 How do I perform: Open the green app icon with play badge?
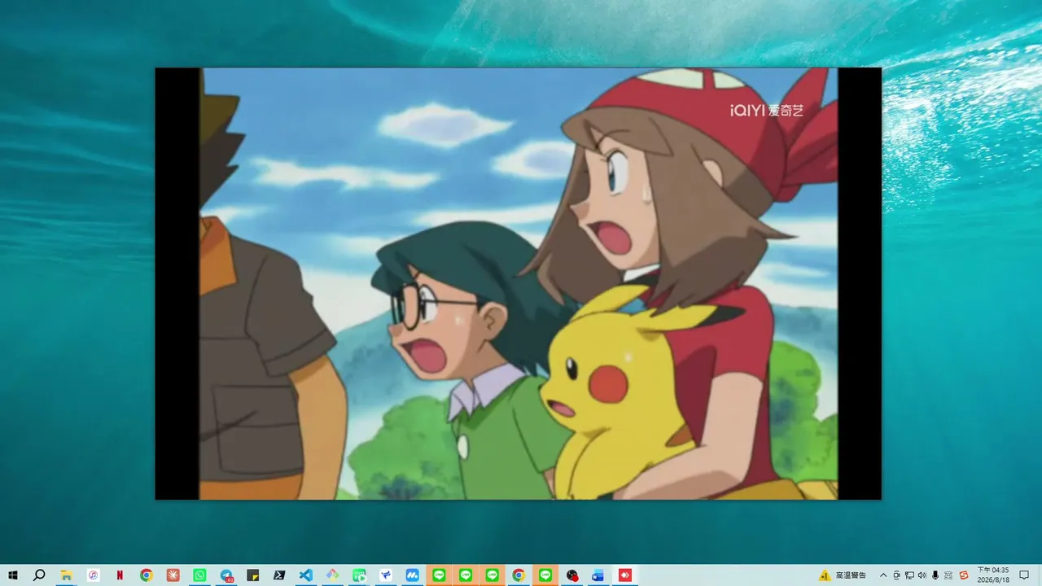(x=359, y=575)
